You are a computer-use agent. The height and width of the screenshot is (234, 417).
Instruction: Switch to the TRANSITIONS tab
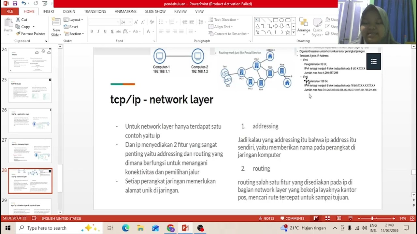[95, 11]
